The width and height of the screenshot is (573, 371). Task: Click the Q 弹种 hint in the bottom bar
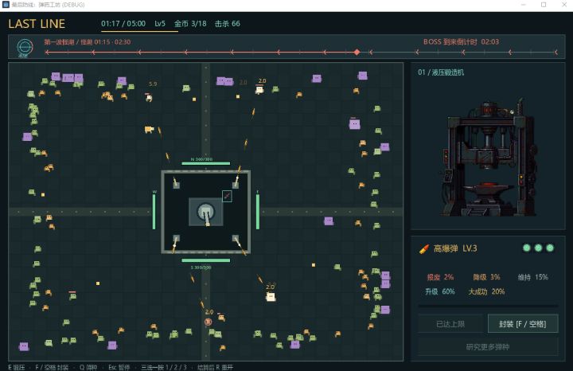[88, 367]
